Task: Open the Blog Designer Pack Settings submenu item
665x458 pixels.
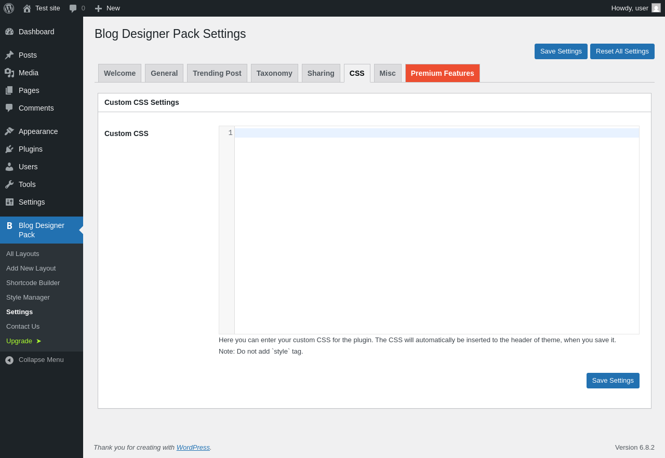Action: pyautogui.click(x=20, y=312)
